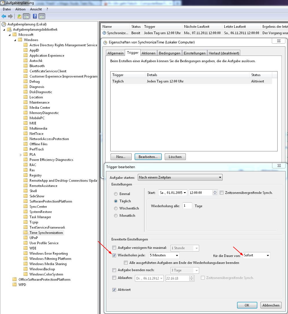
Task: Click the NetTrace folder icon
Action: point(25,133)
